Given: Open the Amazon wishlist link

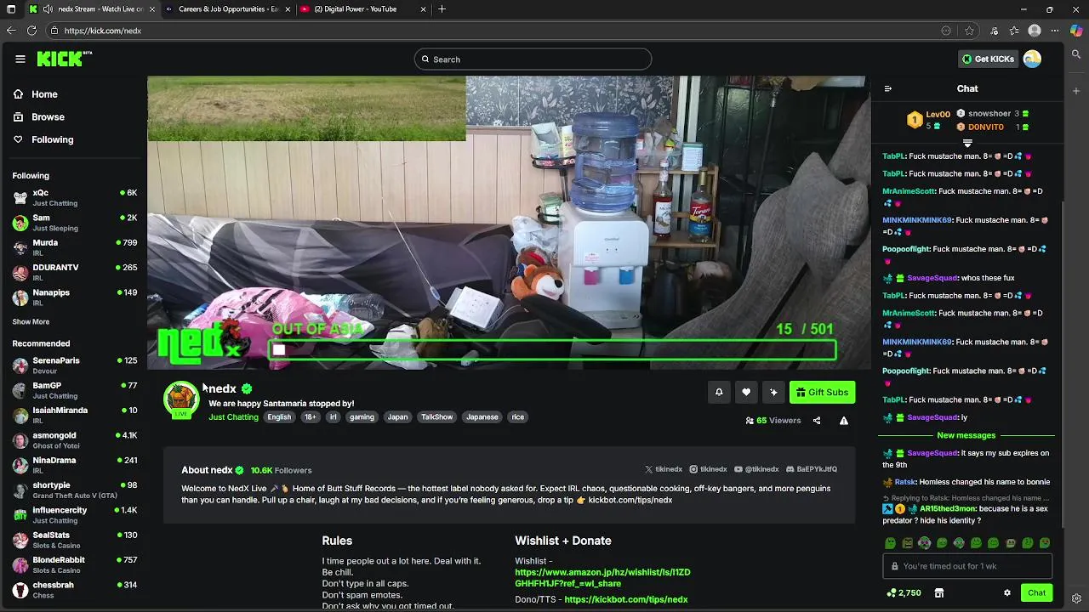Looking at the screenshot, I should coord(602,578).
